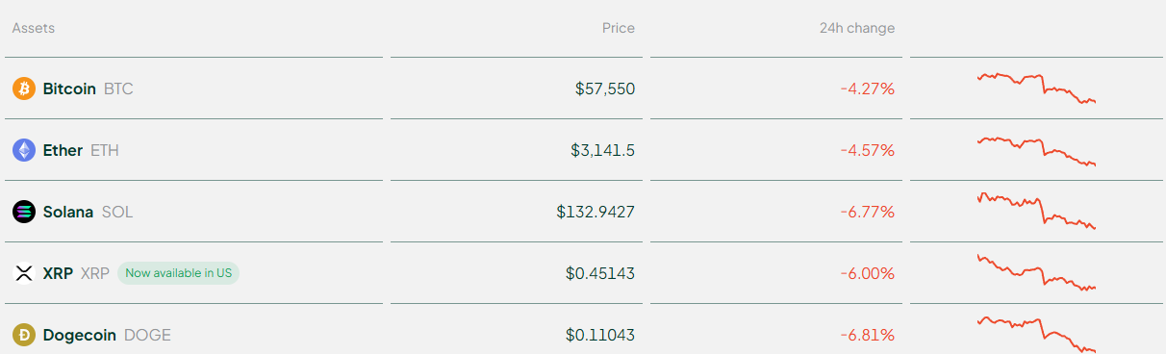1166x354 pixels.
Task: Sort by the Price column header
Action: pyautogui.click(x=619, y=28)
